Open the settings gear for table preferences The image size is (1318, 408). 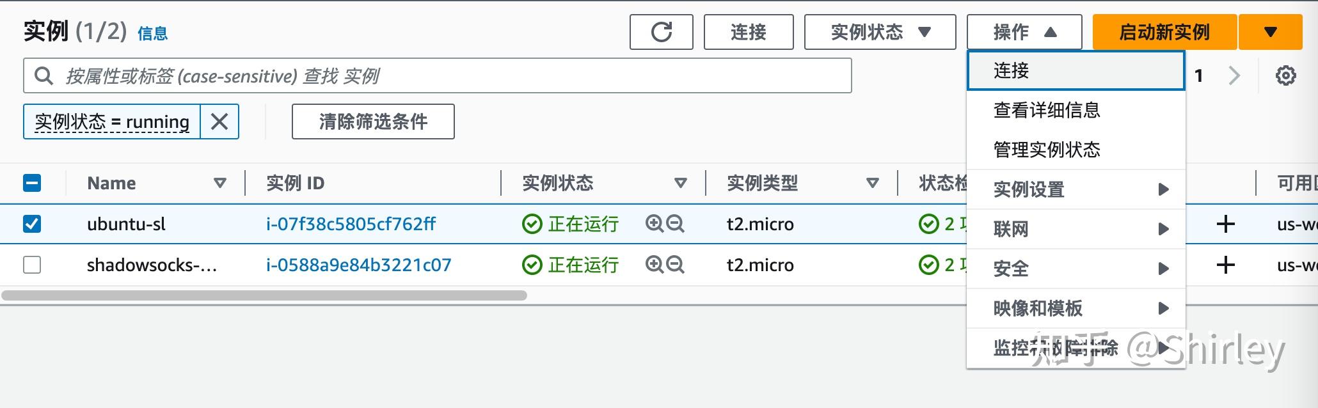1285,75
